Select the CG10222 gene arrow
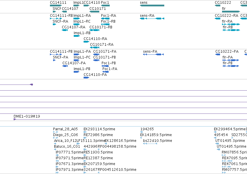 [x=218, y=6]
